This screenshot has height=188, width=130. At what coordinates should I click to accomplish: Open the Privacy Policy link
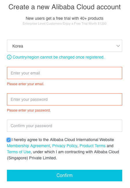(x=65, y=146)
